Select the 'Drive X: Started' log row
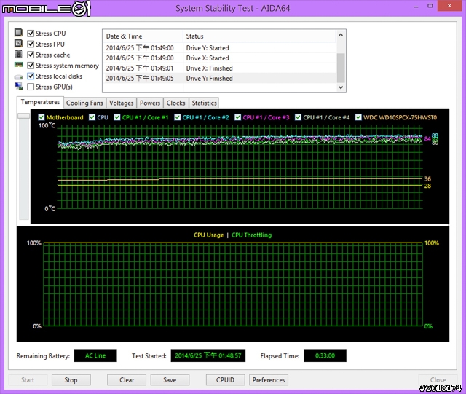The height and width of the screenshot is (394, 466). coord(220,58)
